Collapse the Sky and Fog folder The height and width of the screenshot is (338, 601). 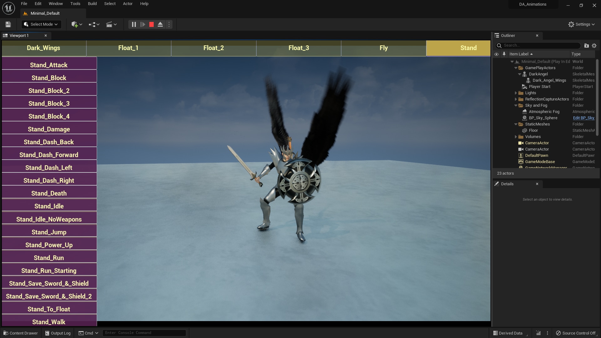(516, 105)
